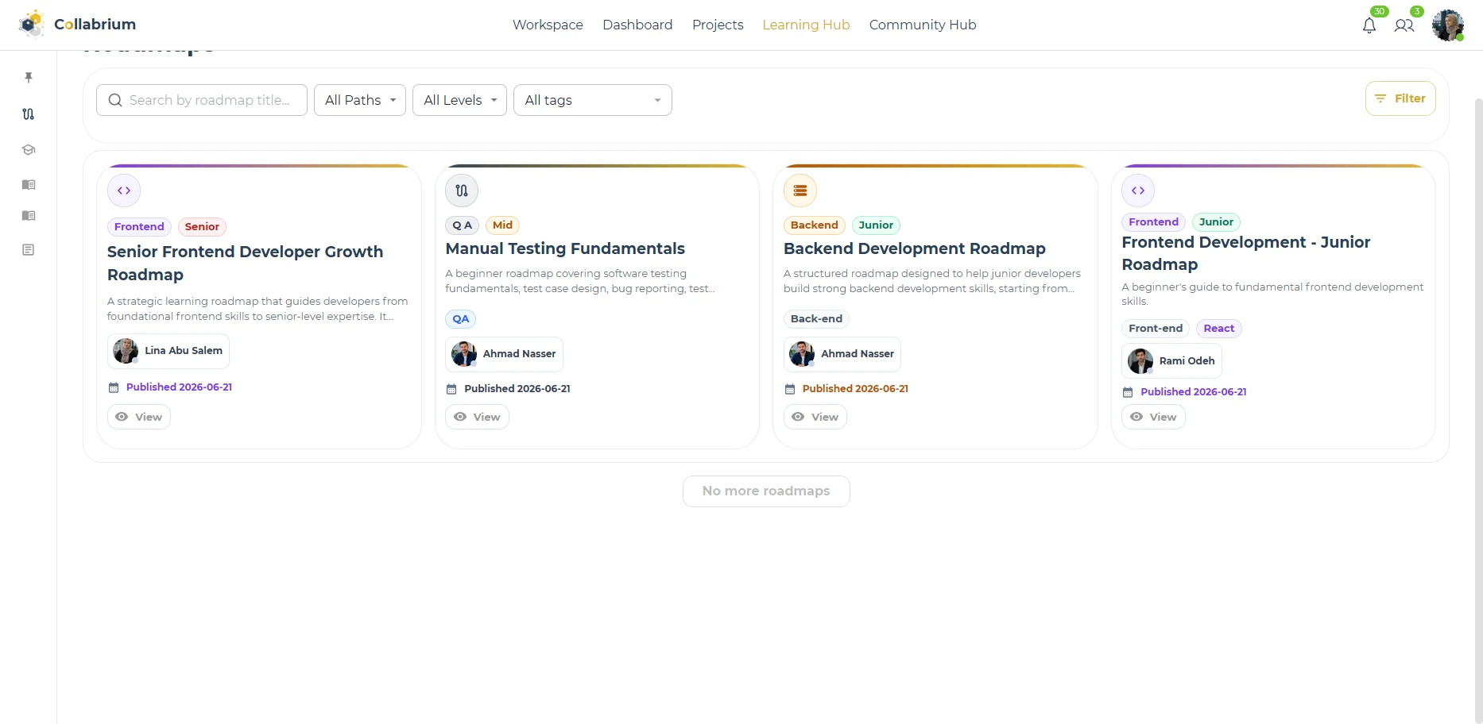Image resolution: width=1483 pixels, height=724 pixels.
Task: Click the Lina Abu Salem author chip
Action: (x=168, y=351)
